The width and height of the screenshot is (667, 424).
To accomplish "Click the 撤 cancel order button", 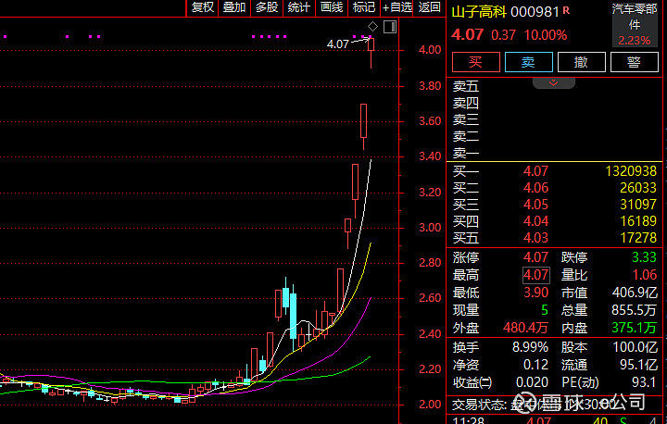I will point(581,62).
